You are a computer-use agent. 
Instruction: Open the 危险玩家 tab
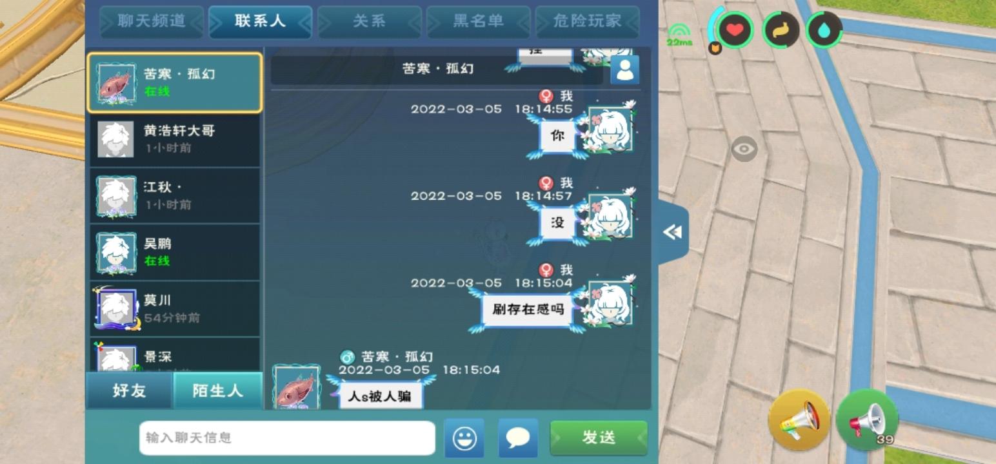click(x=588, y=21)
